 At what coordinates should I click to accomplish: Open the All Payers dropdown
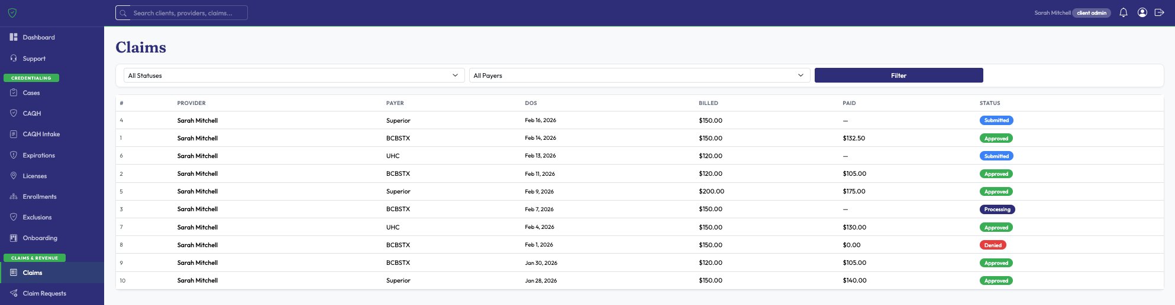click(x=639, y=76)
